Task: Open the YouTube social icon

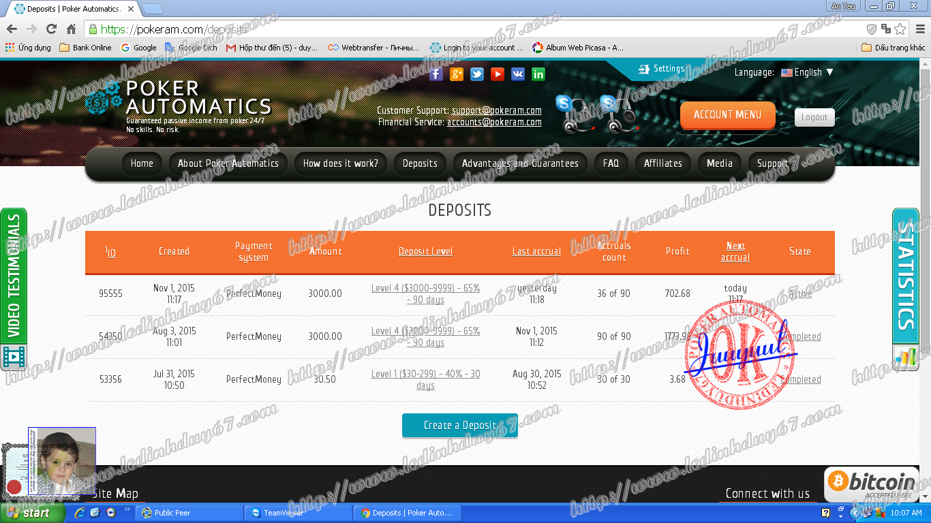Action: [x=498, y=74]
